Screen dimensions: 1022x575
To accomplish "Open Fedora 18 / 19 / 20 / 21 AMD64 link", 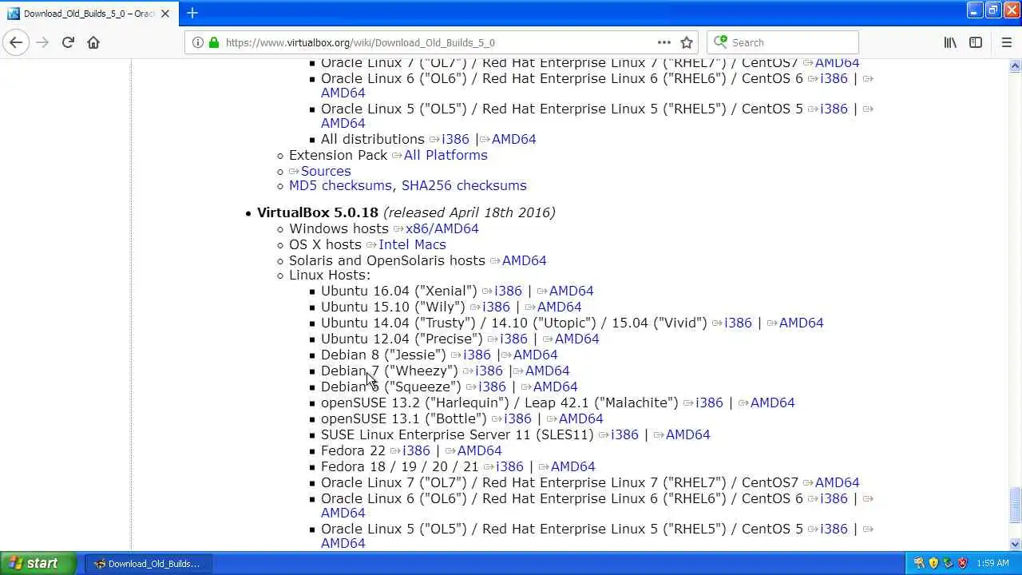I will (572, 466).
